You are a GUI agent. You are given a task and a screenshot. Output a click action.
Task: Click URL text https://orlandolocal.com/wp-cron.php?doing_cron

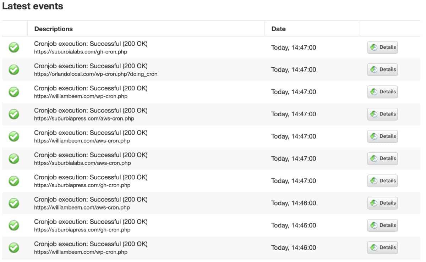[x=96, y=74]
